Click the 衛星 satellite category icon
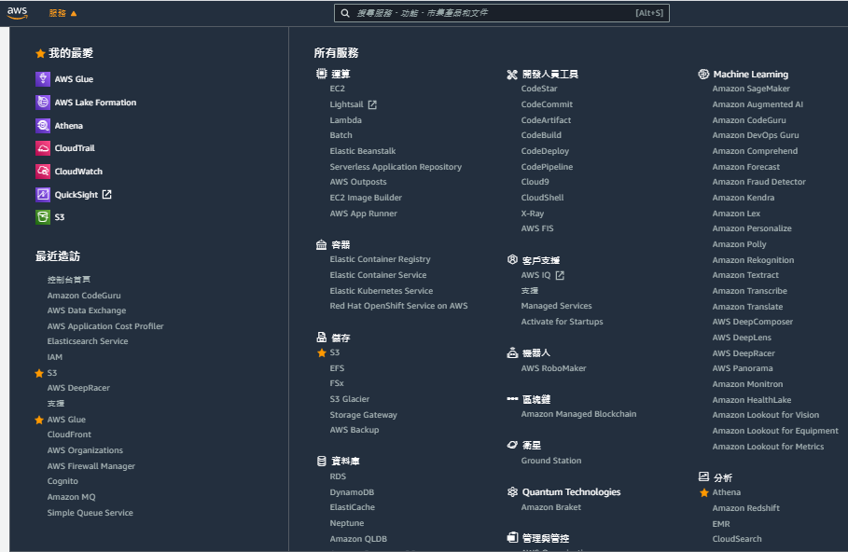 pos(512,445)
